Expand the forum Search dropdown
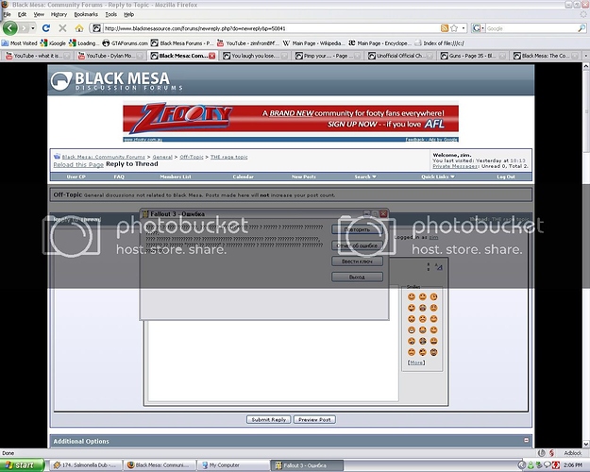The height and width of the screenshot is (472, 590). 365,177
